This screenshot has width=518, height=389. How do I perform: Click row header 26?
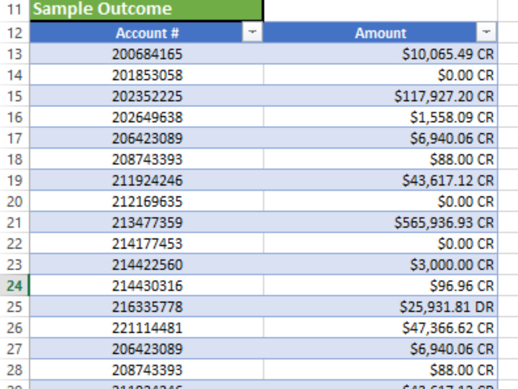click(15, 328)
